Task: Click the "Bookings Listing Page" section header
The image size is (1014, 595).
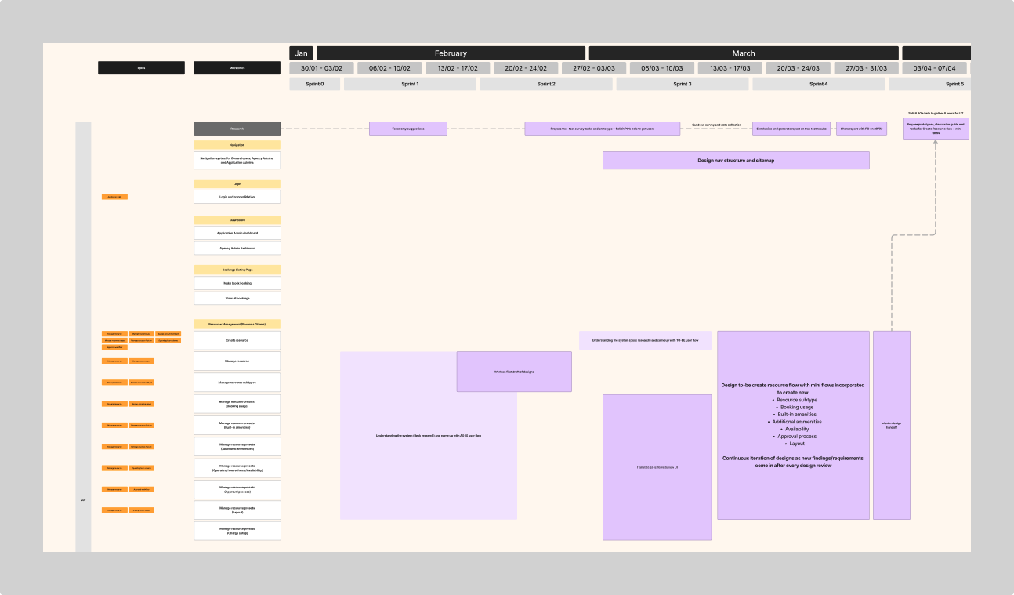Action: click(237, 270)
